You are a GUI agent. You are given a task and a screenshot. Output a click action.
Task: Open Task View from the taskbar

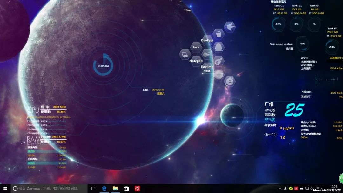click(x=93, y=189)
